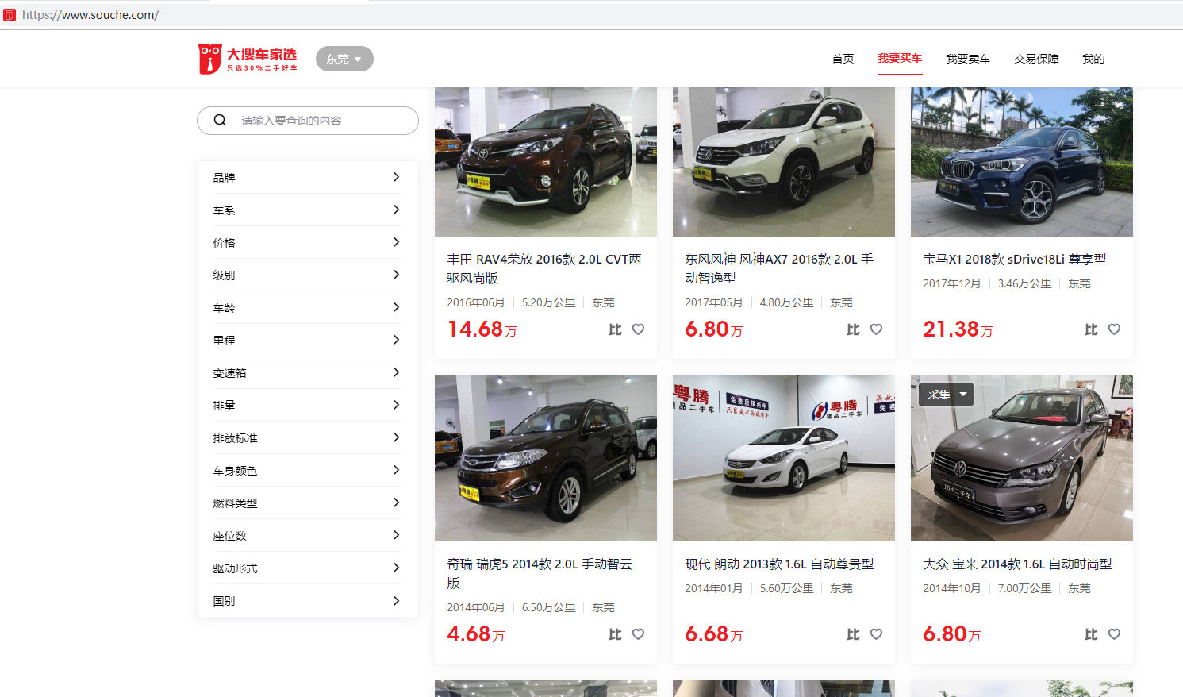
Task: Favorite the 现代 朗动 heart icon
Action: (876, 634)
